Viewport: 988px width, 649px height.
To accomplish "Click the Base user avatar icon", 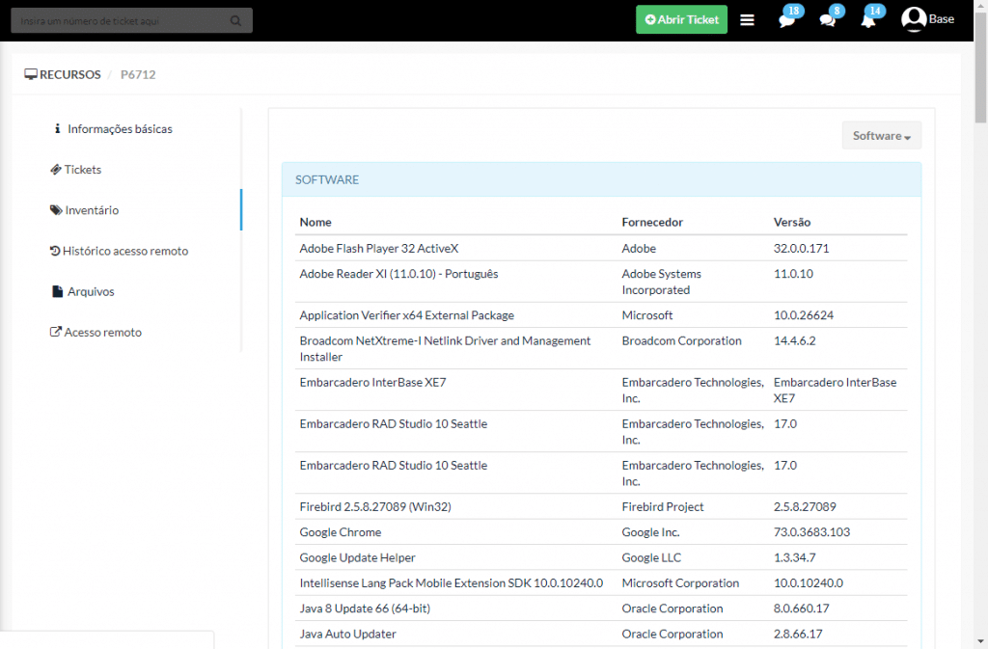I will click(x=914, y=19).
